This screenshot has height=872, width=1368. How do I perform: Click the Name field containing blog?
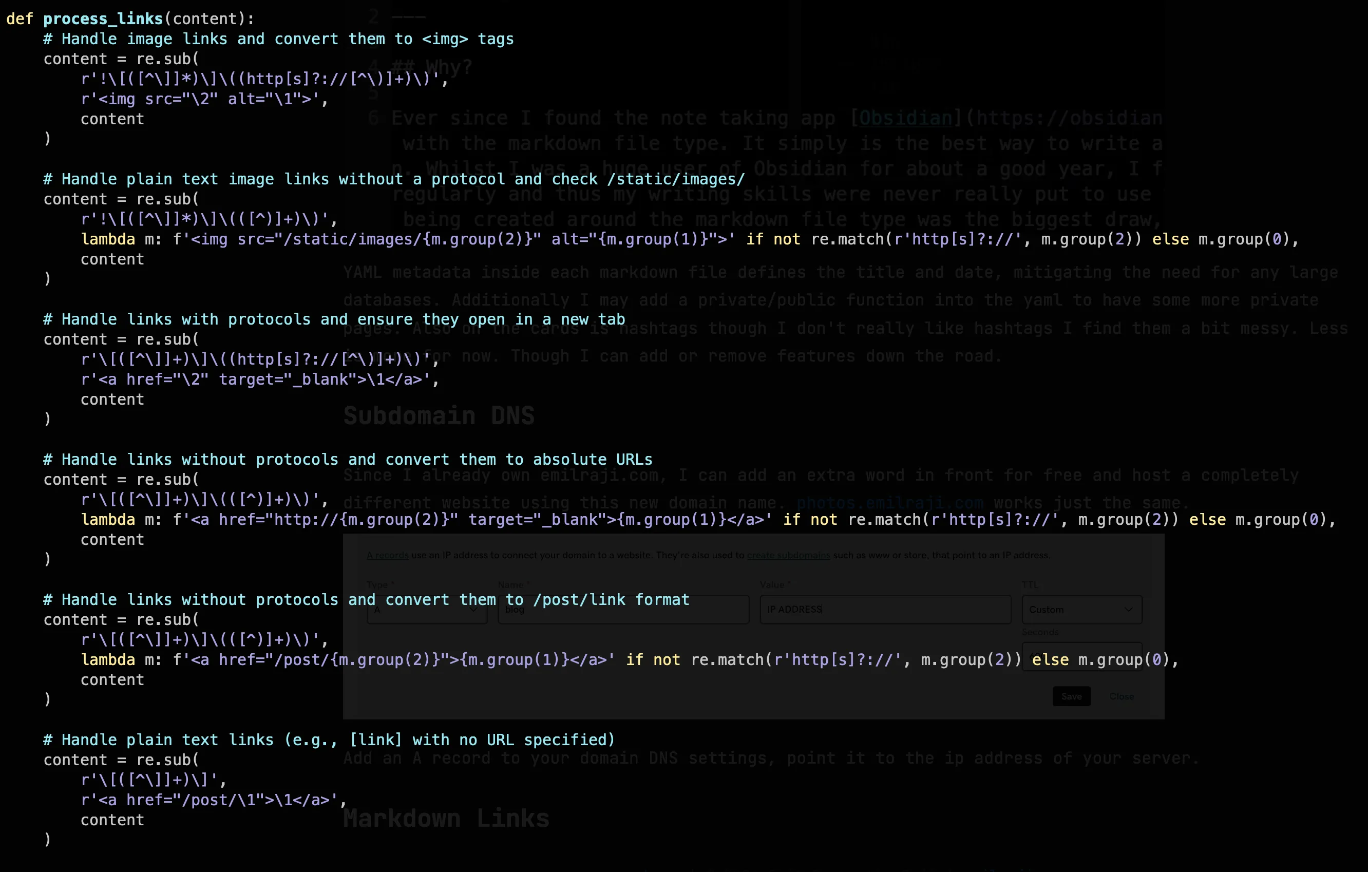point(623,610)
